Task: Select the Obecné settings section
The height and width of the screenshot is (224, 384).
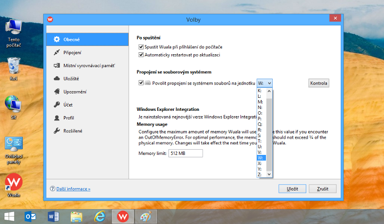Action: point(72,39)
